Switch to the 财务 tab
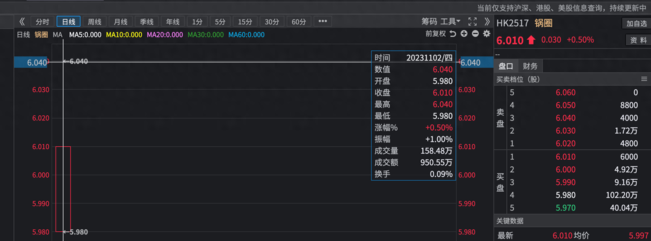 530,66
